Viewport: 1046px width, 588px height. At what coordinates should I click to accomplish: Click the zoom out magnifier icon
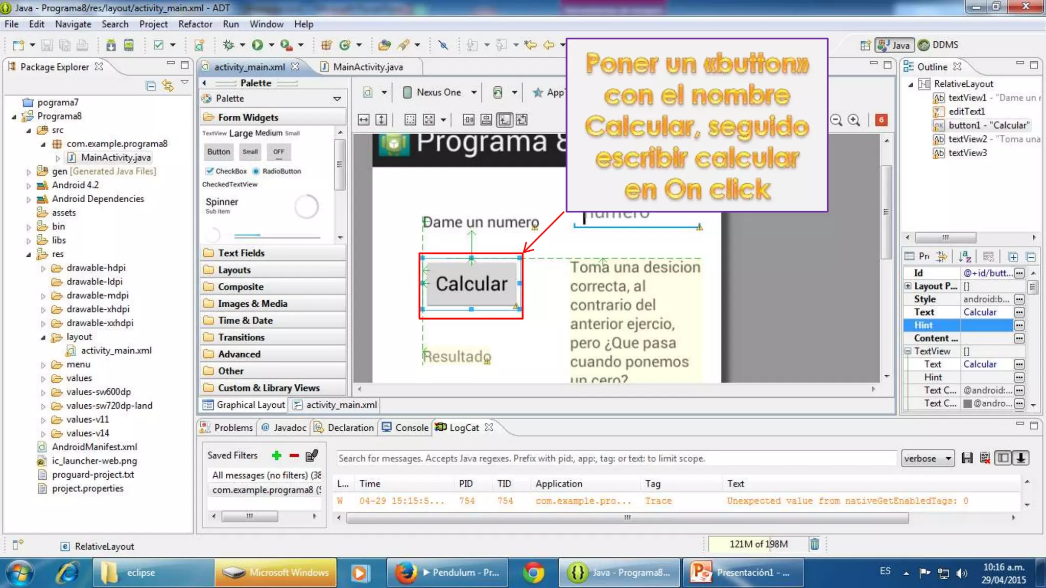click(x=836, y=120)
